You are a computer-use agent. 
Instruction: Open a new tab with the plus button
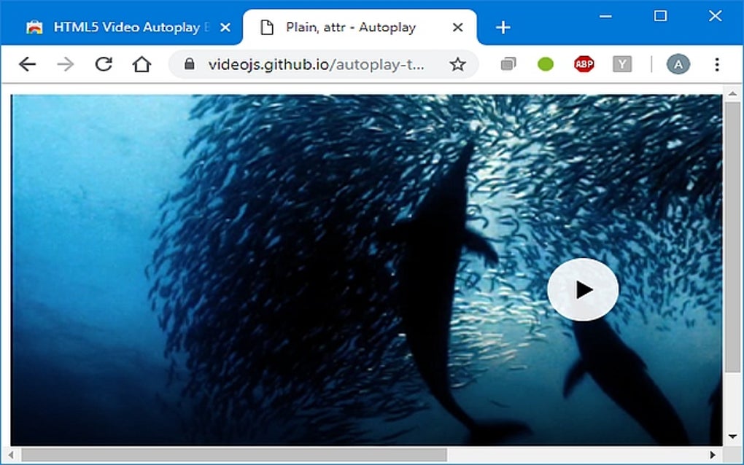(x=503, y=28)
